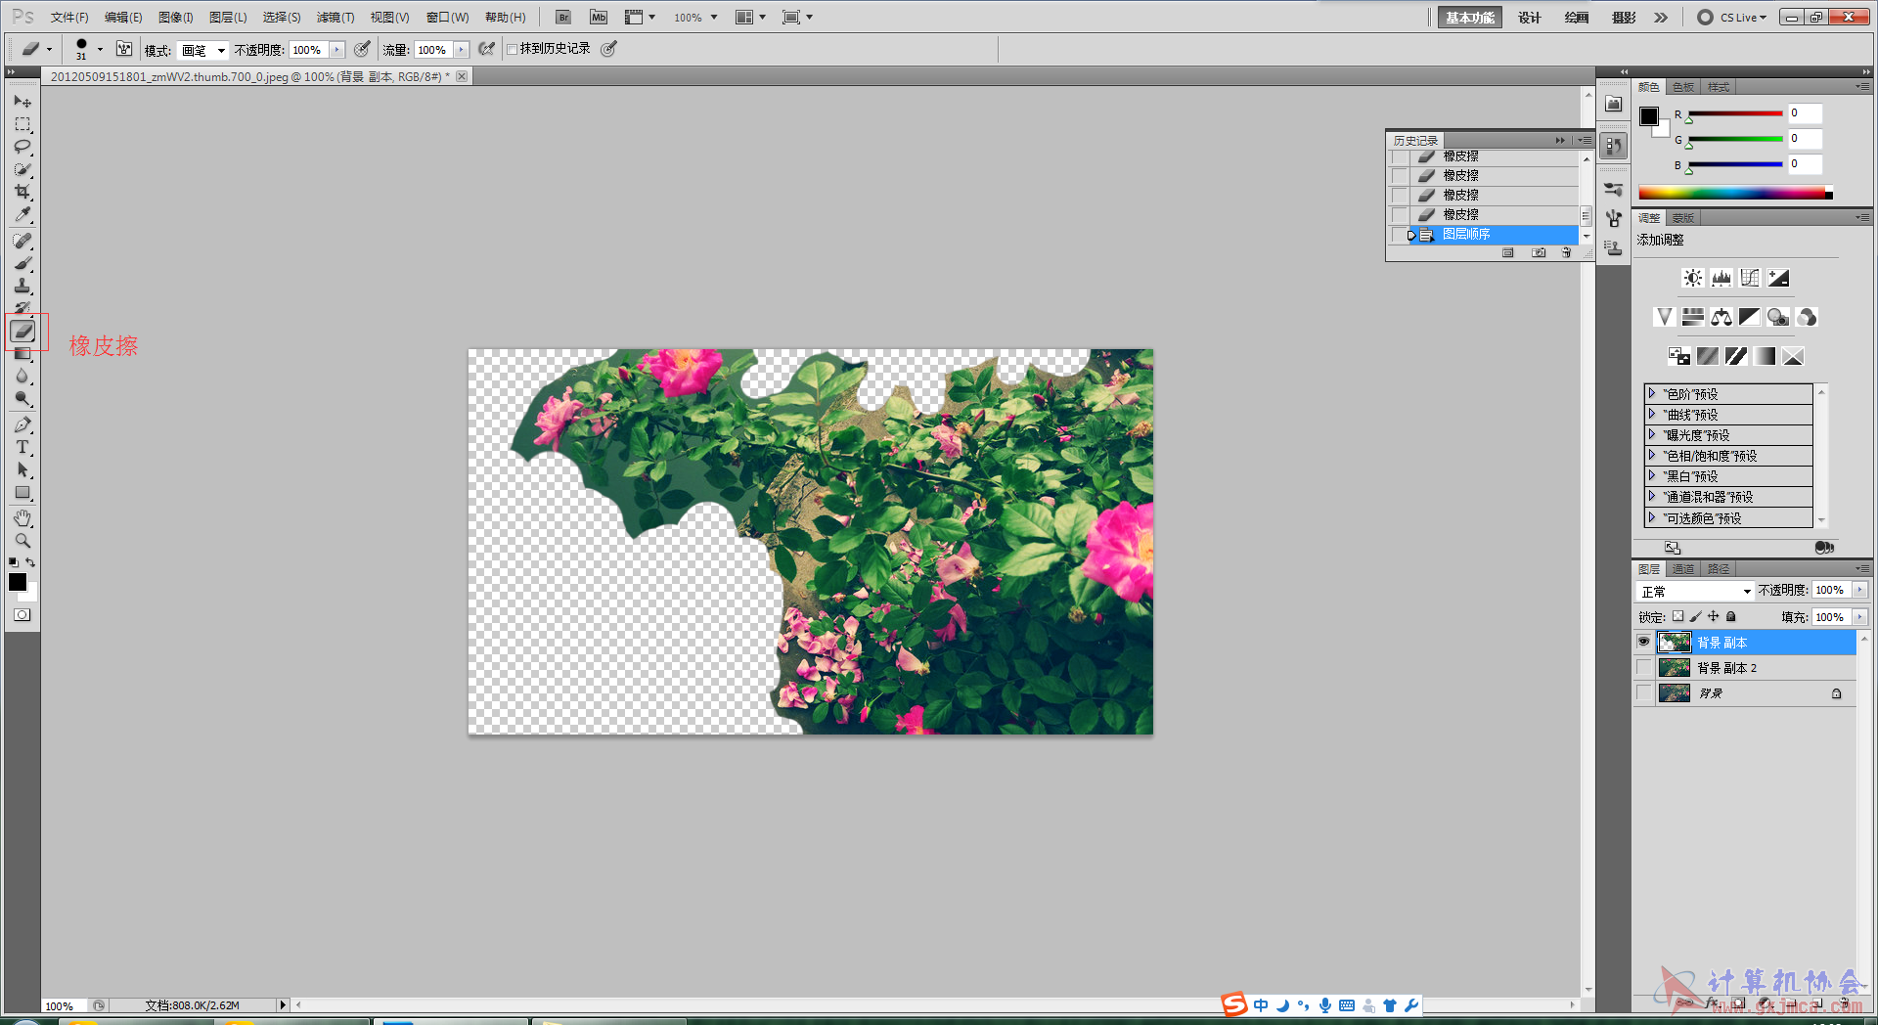Click foreground color swatch in toolbox
This screenshot has height=1025, width=1878.
click(18, 582)
